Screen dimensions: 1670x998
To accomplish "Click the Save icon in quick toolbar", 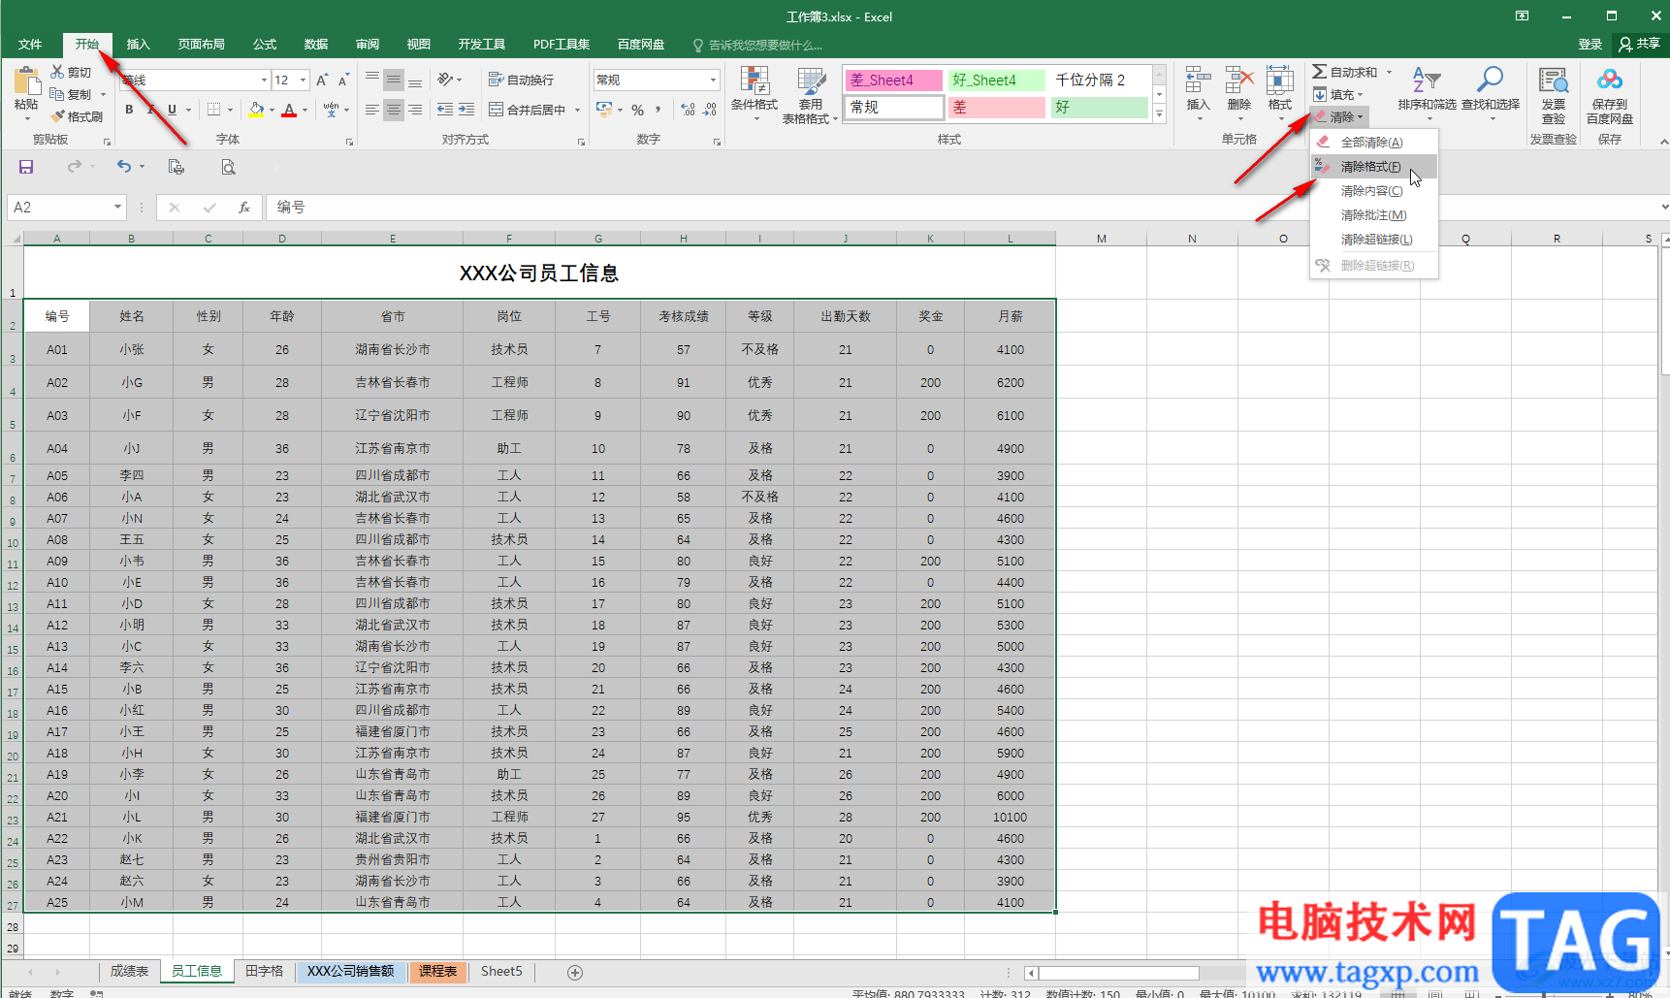I will coord(26,167).
